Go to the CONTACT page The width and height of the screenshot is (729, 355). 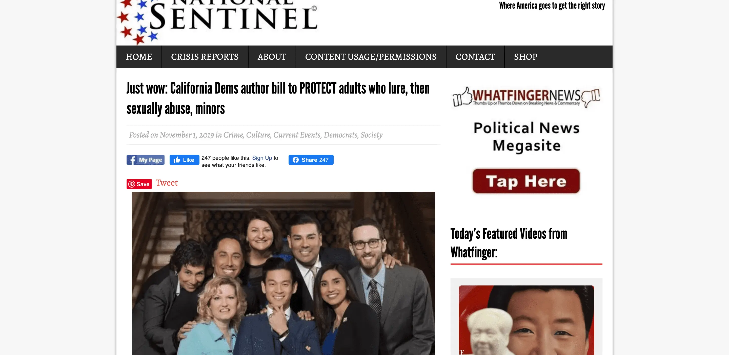[x=475, y=57]
